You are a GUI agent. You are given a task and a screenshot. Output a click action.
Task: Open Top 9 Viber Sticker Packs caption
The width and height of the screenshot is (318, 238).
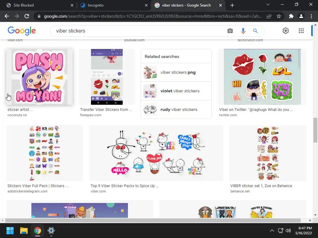point(125,186)
